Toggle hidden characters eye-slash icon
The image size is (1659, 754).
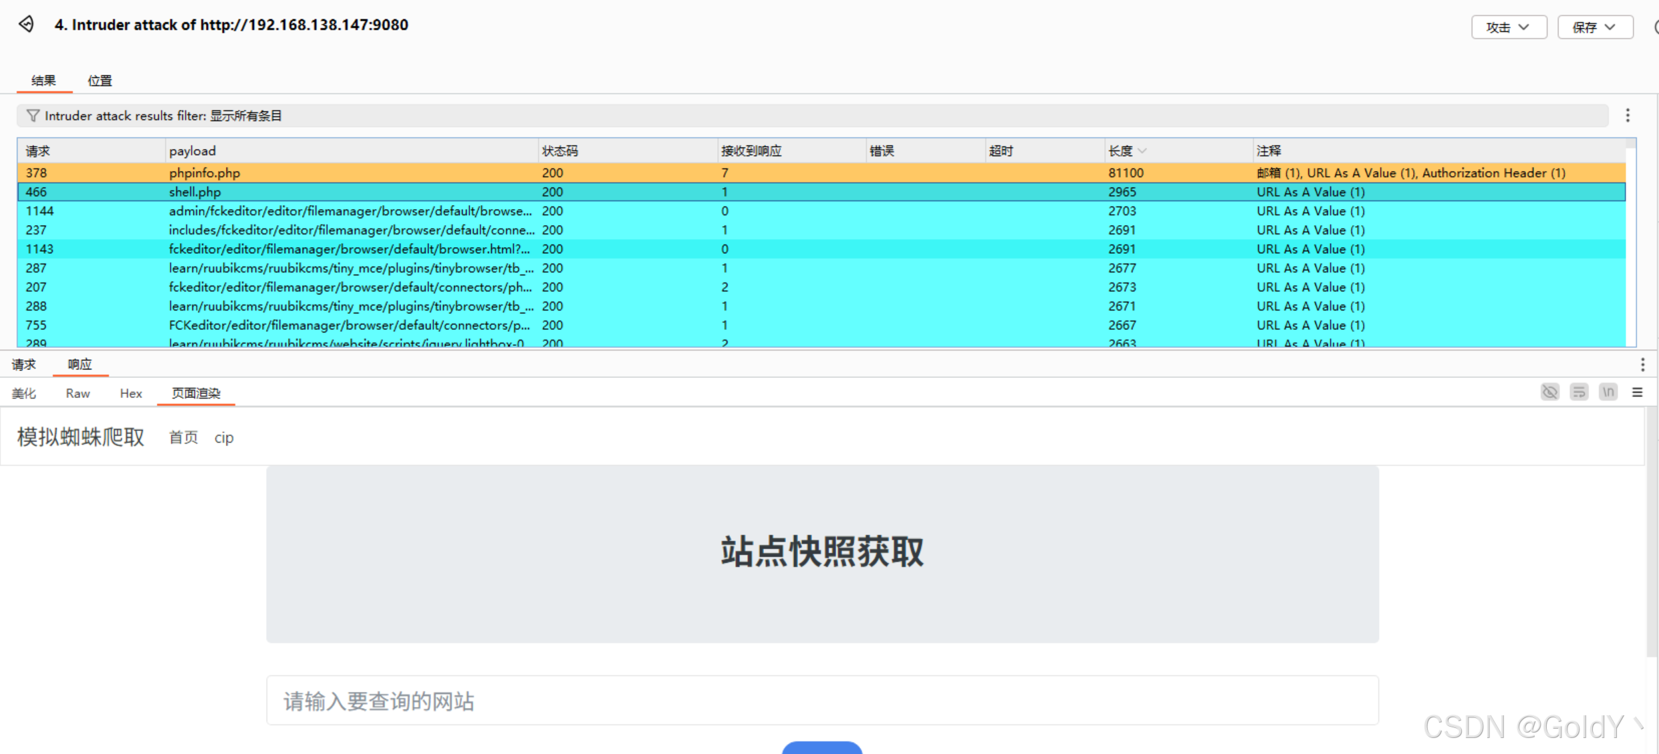click(1549, 393)
